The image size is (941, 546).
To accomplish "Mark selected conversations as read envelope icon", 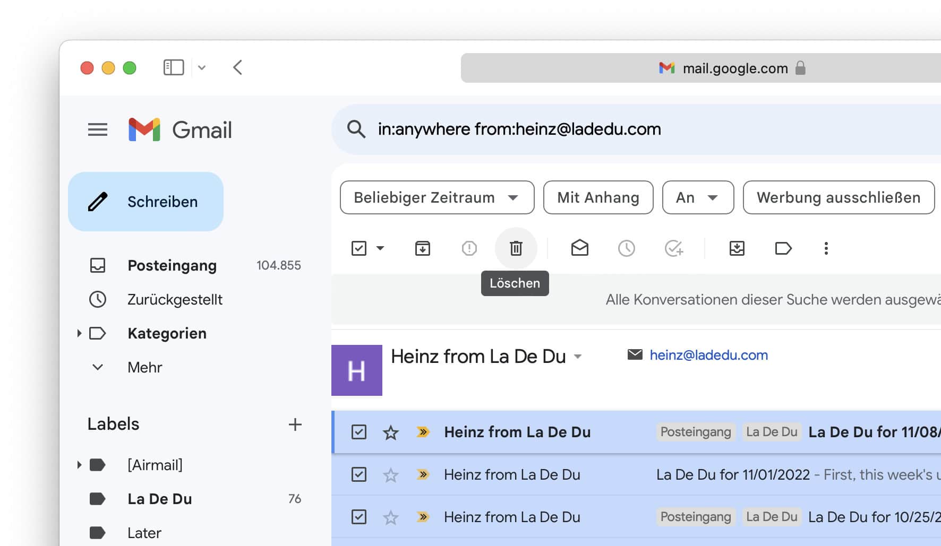I will point(580,248).
